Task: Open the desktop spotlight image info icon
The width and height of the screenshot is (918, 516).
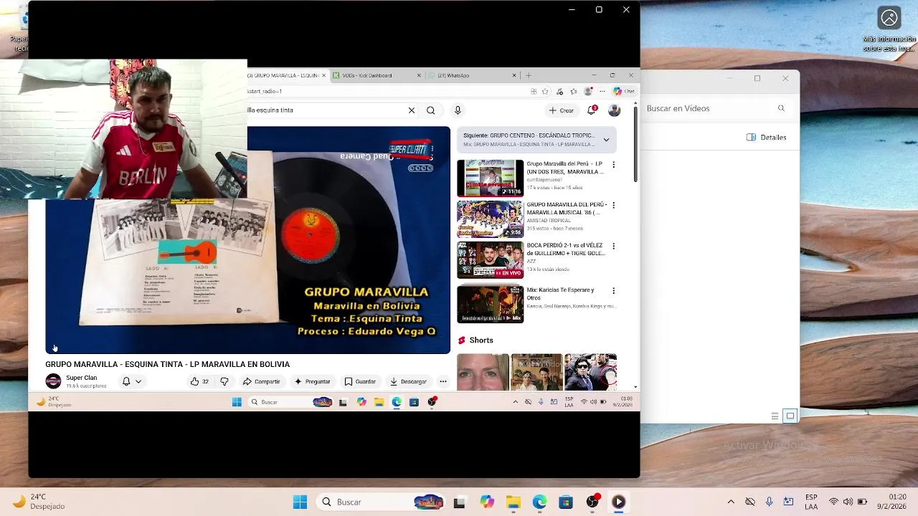Action: point(889,18)
